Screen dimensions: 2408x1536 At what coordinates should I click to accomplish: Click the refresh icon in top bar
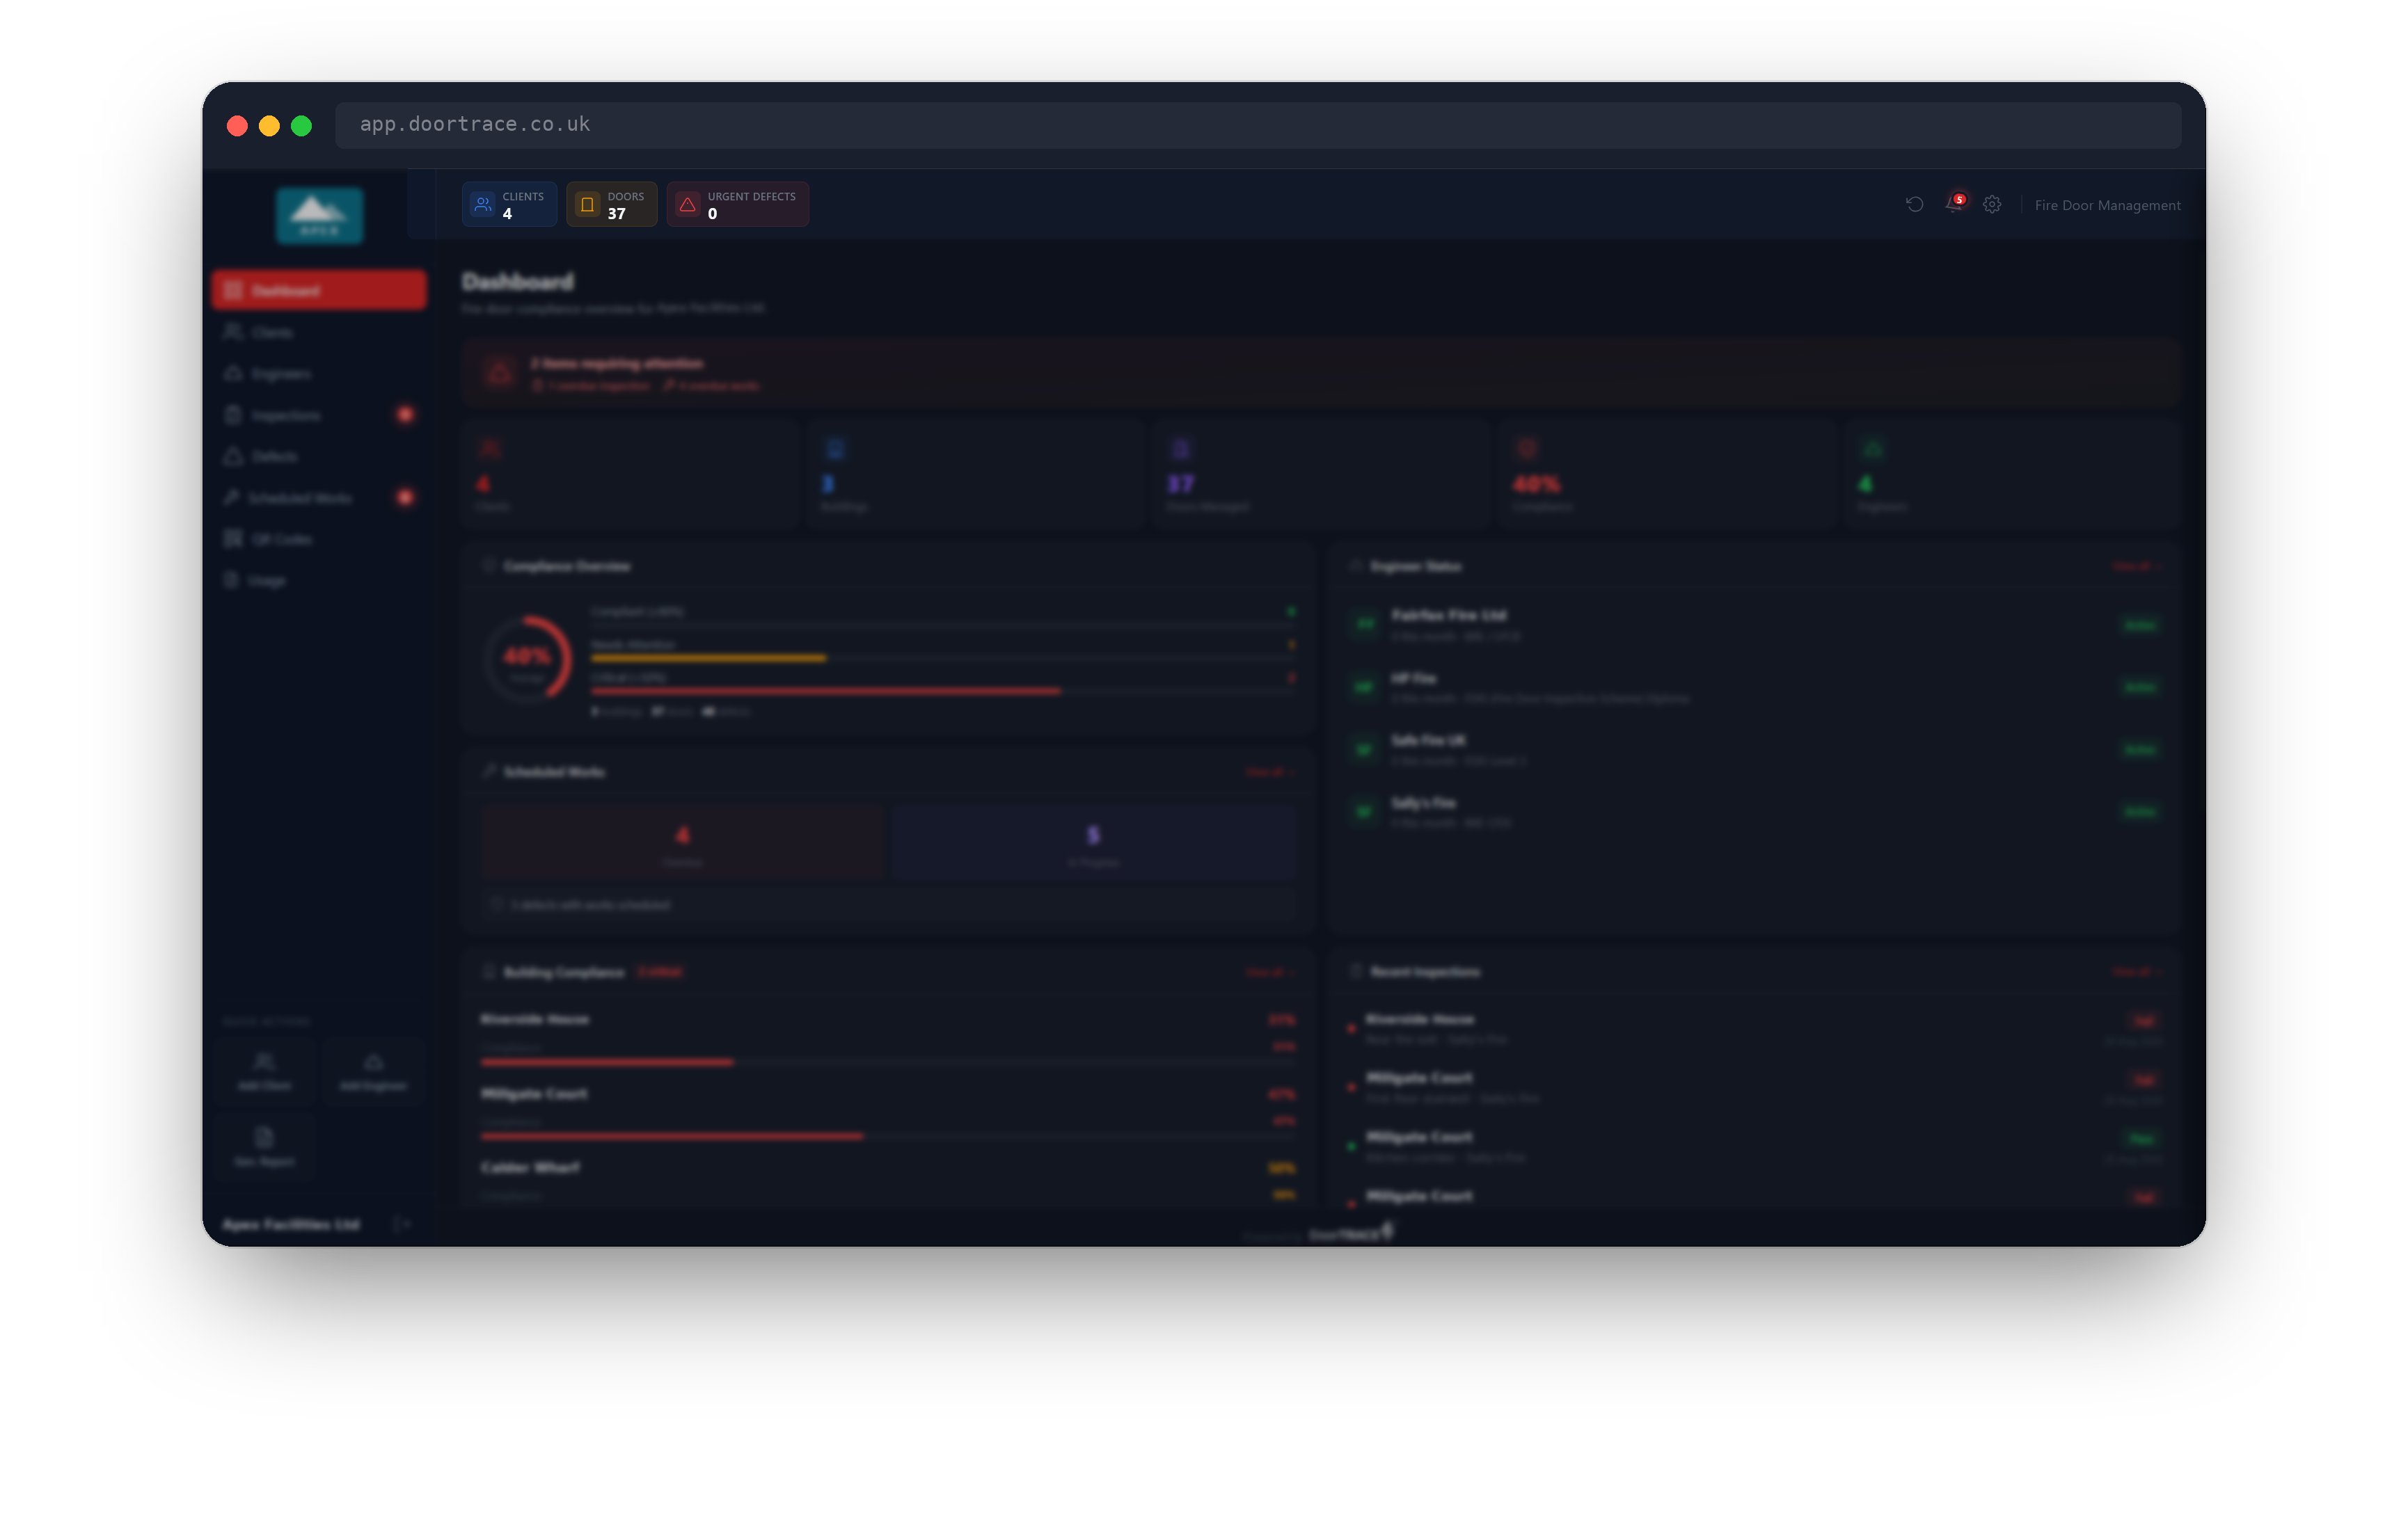(x=1914, y=205)
